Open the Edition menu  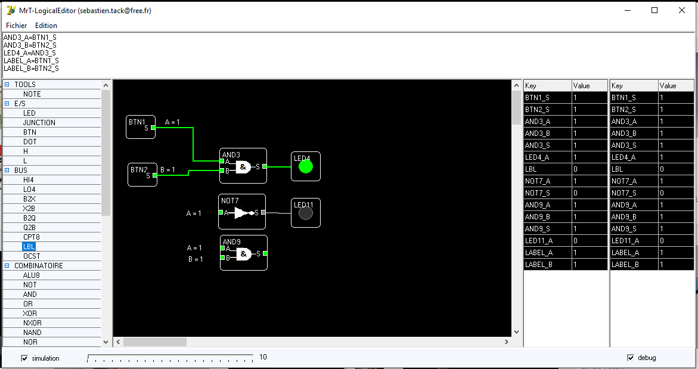click(46, 26)
